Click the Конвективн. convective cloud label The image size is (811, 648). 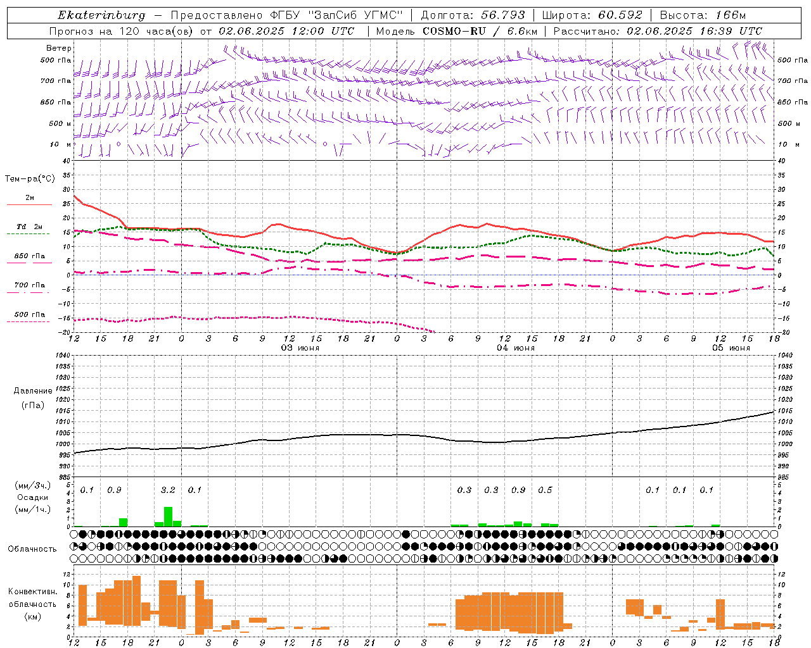click(32, 592)
